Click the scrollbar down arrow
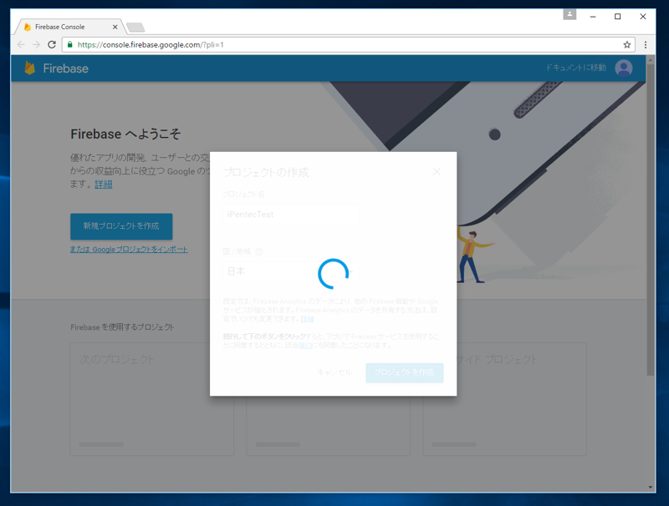 (651, 487)
